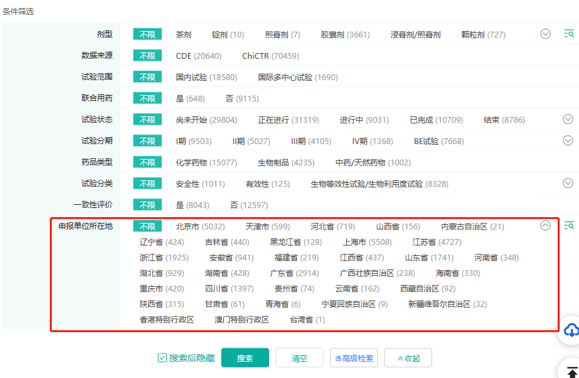This screenshot has height=378, width=579.
Task: Click search-list icon beside 申报单位所在地 row
Action: [569, 226]
